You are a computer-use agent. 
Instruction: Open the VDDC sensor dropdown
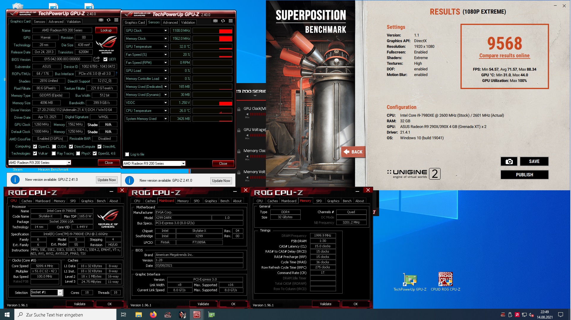click(x=165, y=103)
